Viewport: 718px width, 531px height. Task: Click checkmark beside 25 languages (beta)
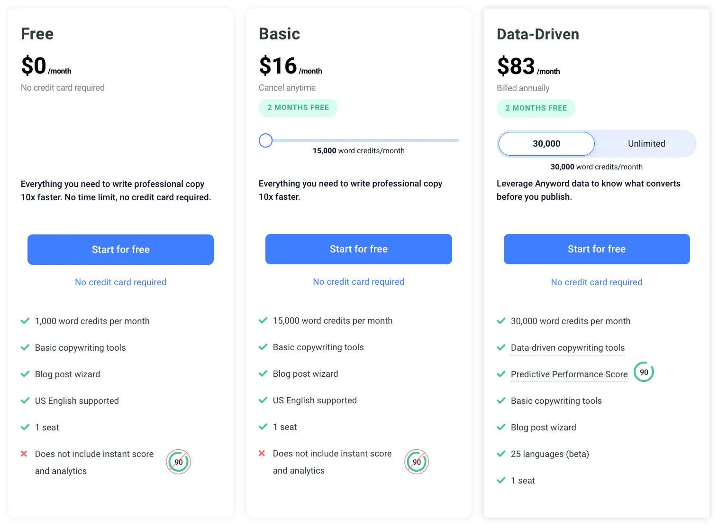tap(501, 454)
